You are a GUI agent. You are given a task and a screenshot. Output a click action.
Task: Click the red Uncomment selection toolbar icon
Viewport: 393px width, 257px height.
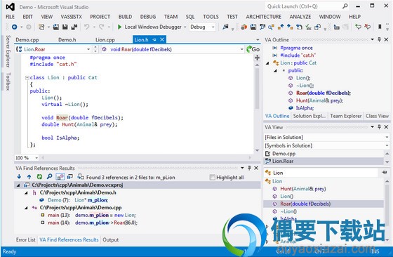tap(368, 27)
